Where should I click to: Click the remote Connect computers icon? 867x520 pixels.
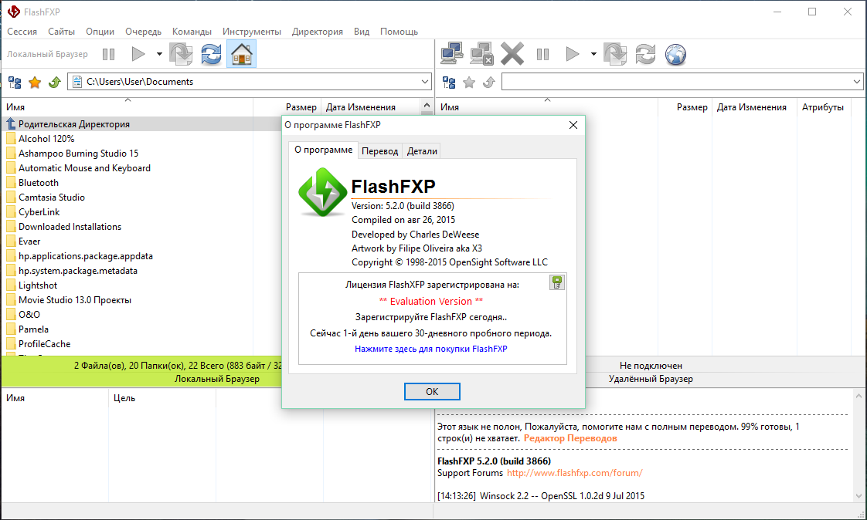click(452, 54)
